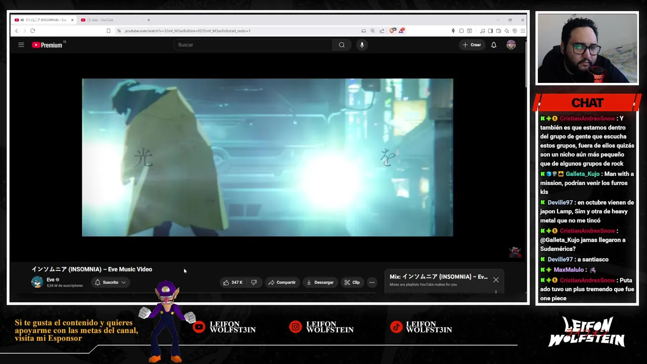The image size is (647, 364).
Task: Open the notifications bell
Action: [x=494, y=45]
